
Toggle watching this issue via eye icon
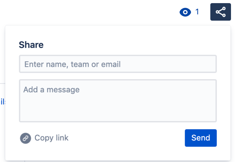tap(185, 12)
